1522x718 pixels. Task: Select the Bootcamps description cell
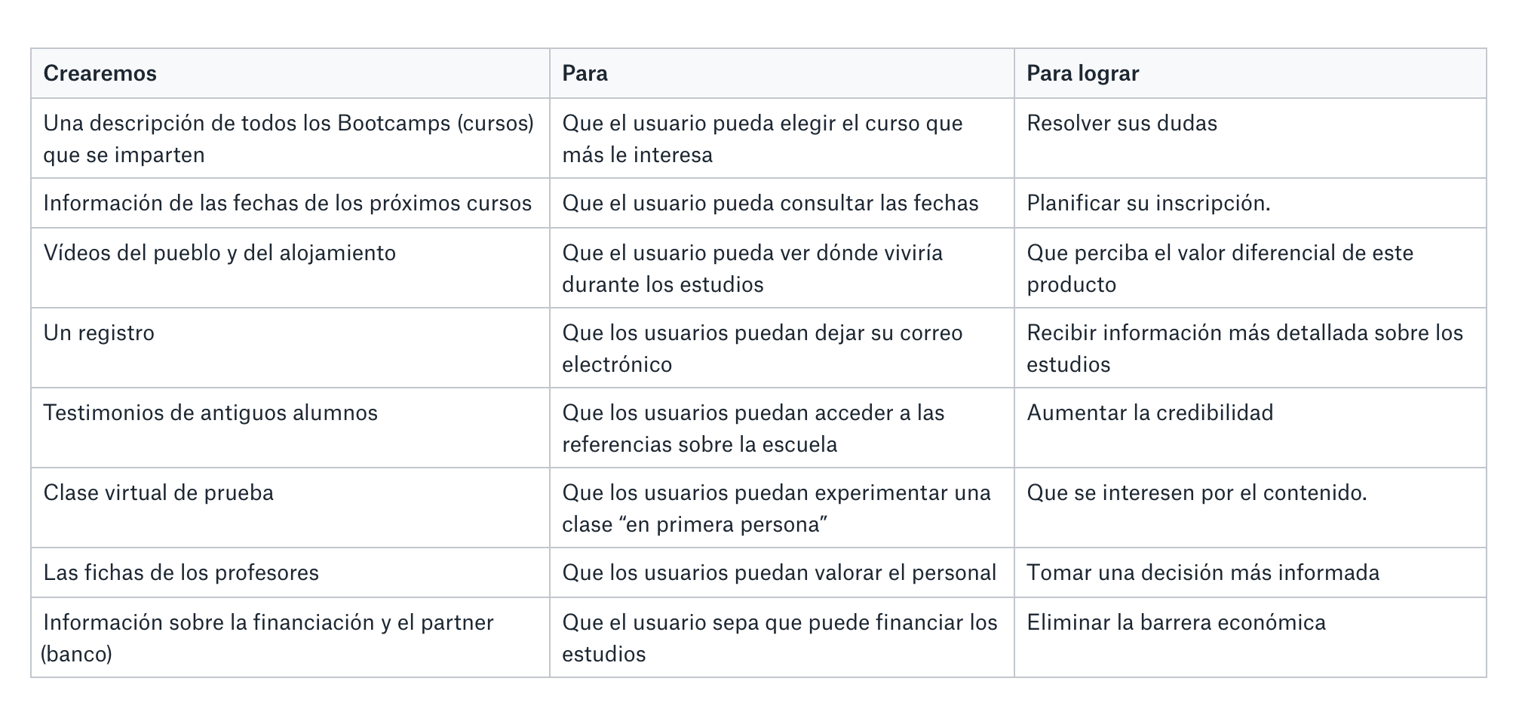coord(290,138)
